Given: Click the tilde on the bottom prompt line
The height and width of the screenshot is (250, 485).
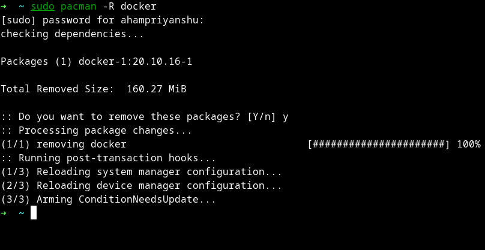Looking at the screenshot, I should (x=22, y=213).
